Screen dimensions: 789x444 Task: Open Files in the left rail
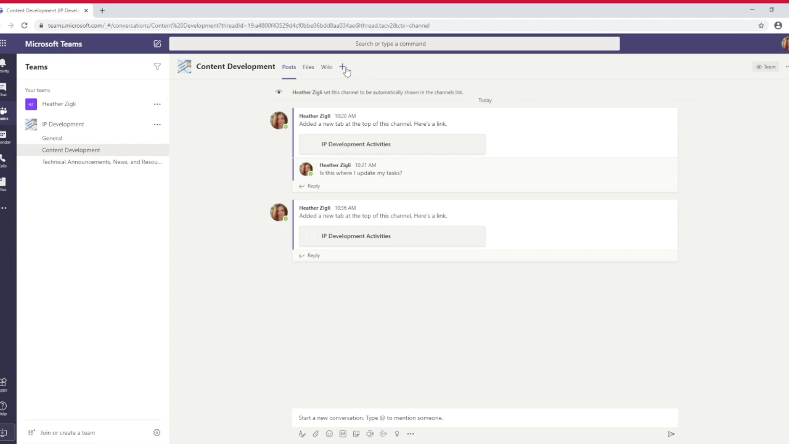click(3, 184)
